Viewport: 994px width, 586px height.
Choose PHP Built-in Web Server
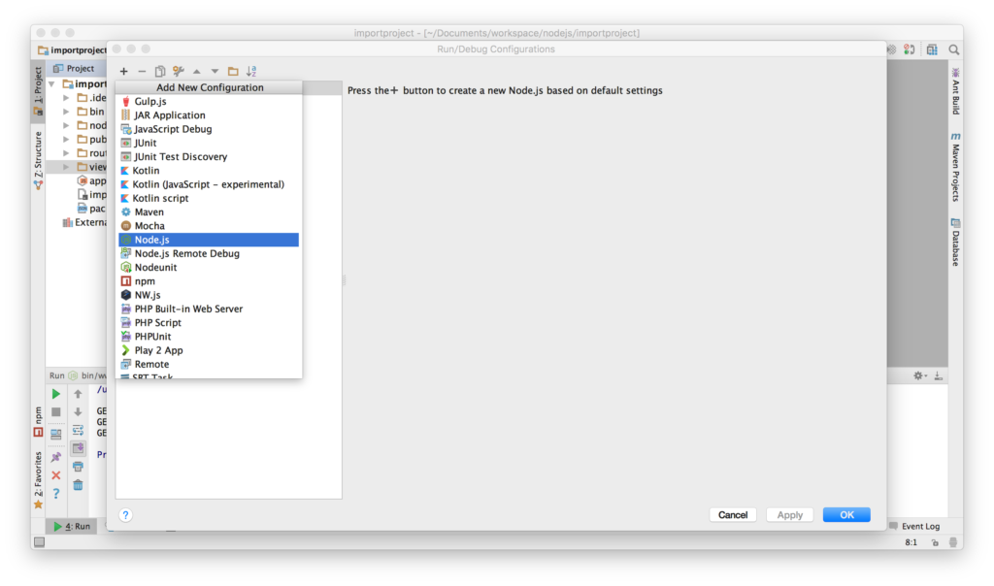pos(209,309)
